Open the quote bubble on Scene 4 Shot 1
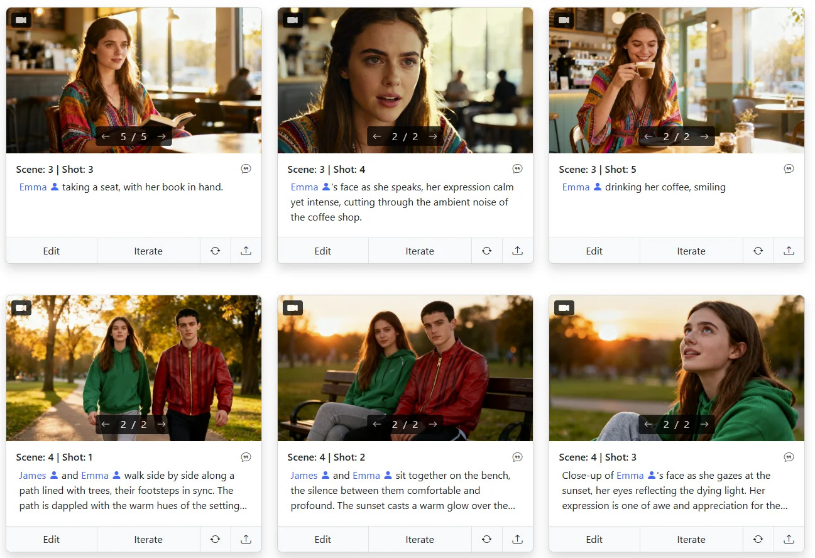815x558 pixels. [x=246, y=457]
